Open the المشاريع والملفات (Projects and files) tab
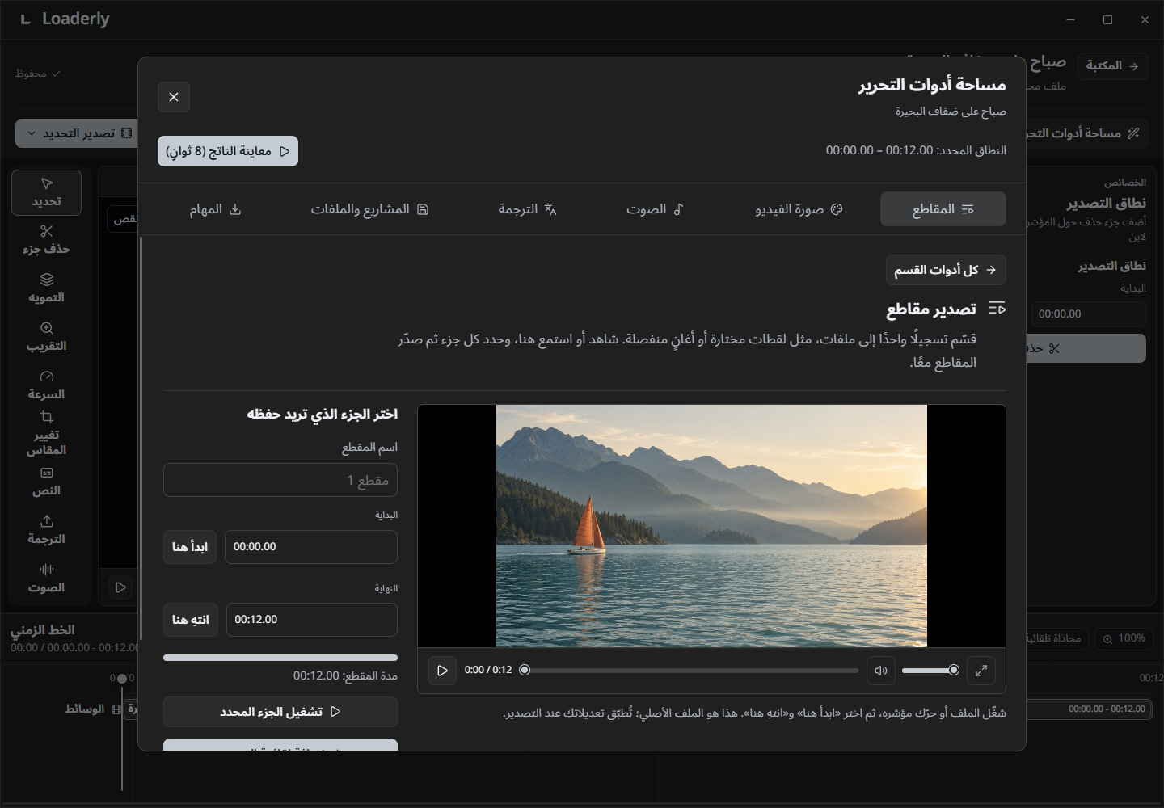 (x=369, y=209)
